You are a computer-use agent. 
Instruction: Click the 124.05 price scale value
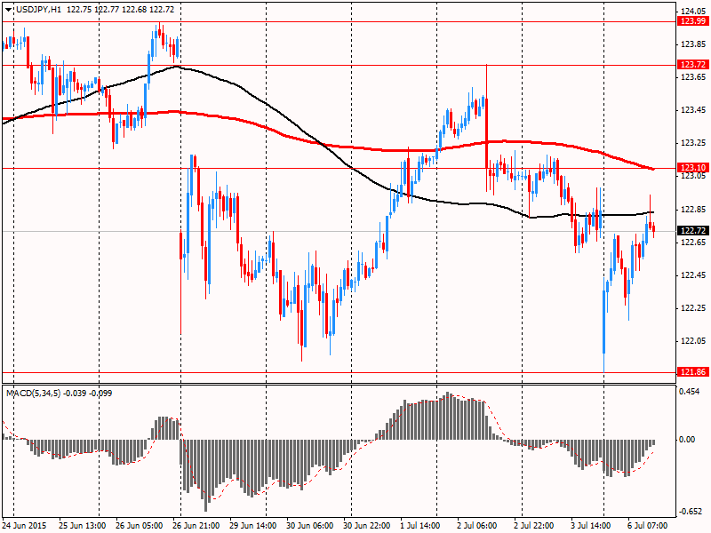click(693, 11)
